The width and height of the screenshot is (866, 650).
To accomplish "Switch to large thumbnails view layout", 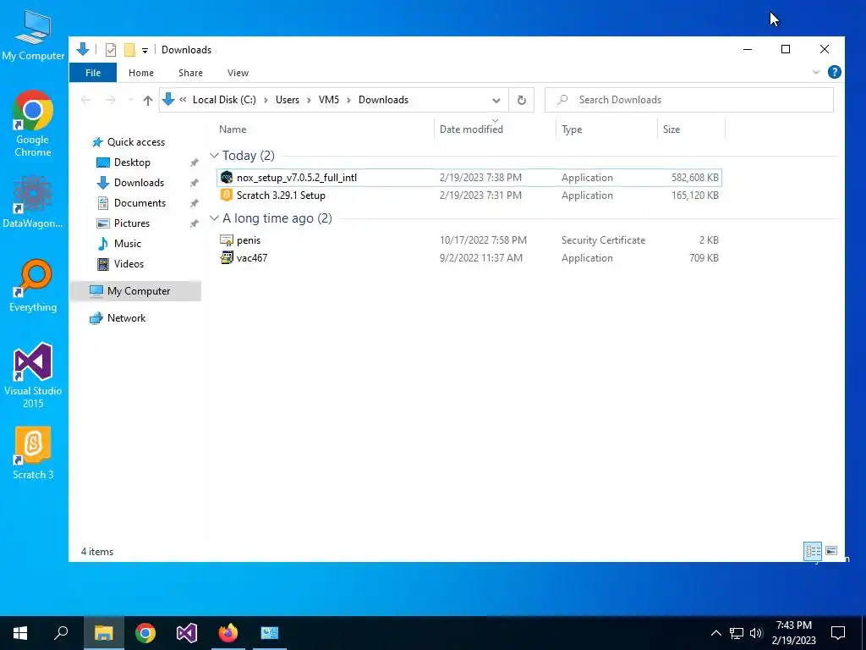I will coord(830,550).
